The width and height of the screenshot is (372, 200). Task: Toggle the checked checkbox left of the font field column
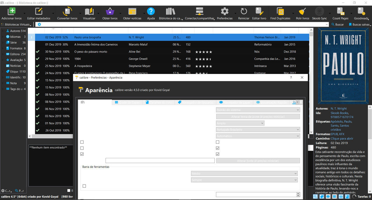pos(82,154)
